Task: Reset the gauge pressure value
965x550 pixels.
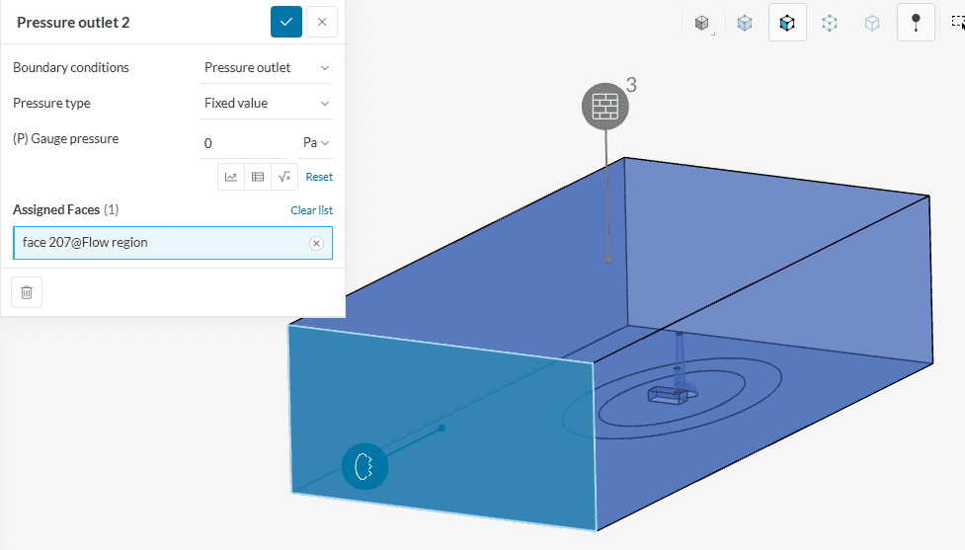Action: coord(319,177)
